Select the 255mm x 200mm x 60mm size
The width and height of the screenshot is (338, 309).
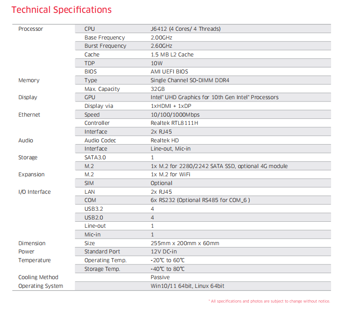click(185, 243)
